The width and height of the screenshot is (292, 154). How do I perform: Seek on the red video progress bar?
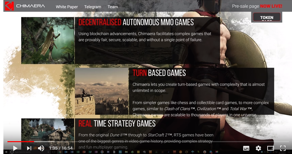(20, 141)
